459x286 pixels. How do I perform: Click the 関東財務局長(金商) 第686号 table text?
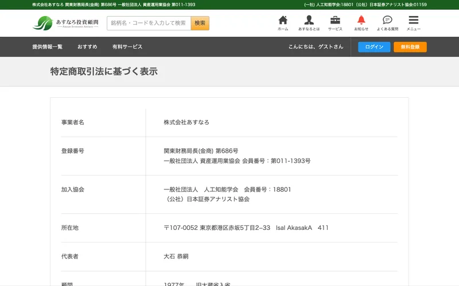(x=201, y=151)
